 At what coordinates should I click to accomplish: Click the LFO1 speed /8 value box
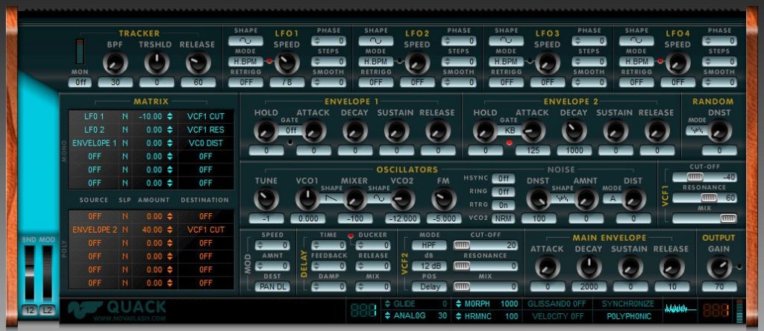tap(287, 82)
